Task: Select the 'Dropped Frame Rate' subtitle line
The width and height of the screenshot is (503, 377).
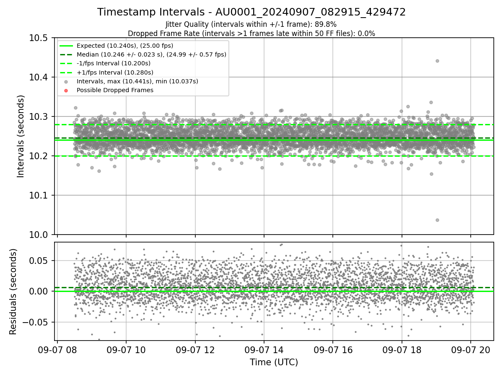Action: pyautogui.click(x=251, y=34)
